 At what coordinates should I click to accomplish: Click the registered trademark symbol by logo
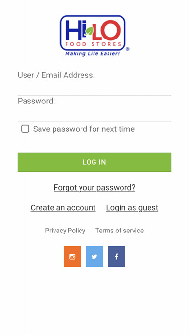127,49
